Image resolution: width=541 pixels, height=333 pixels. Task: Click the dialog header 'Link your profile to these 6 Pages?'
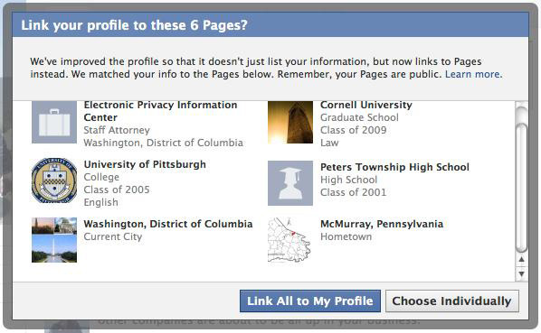coord(134,25)
